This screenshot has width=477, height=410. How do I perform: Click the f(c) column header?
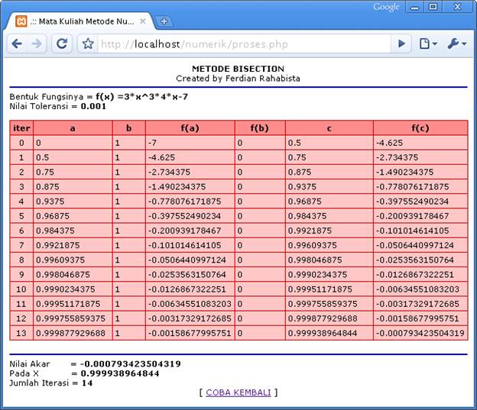[420, 128]
